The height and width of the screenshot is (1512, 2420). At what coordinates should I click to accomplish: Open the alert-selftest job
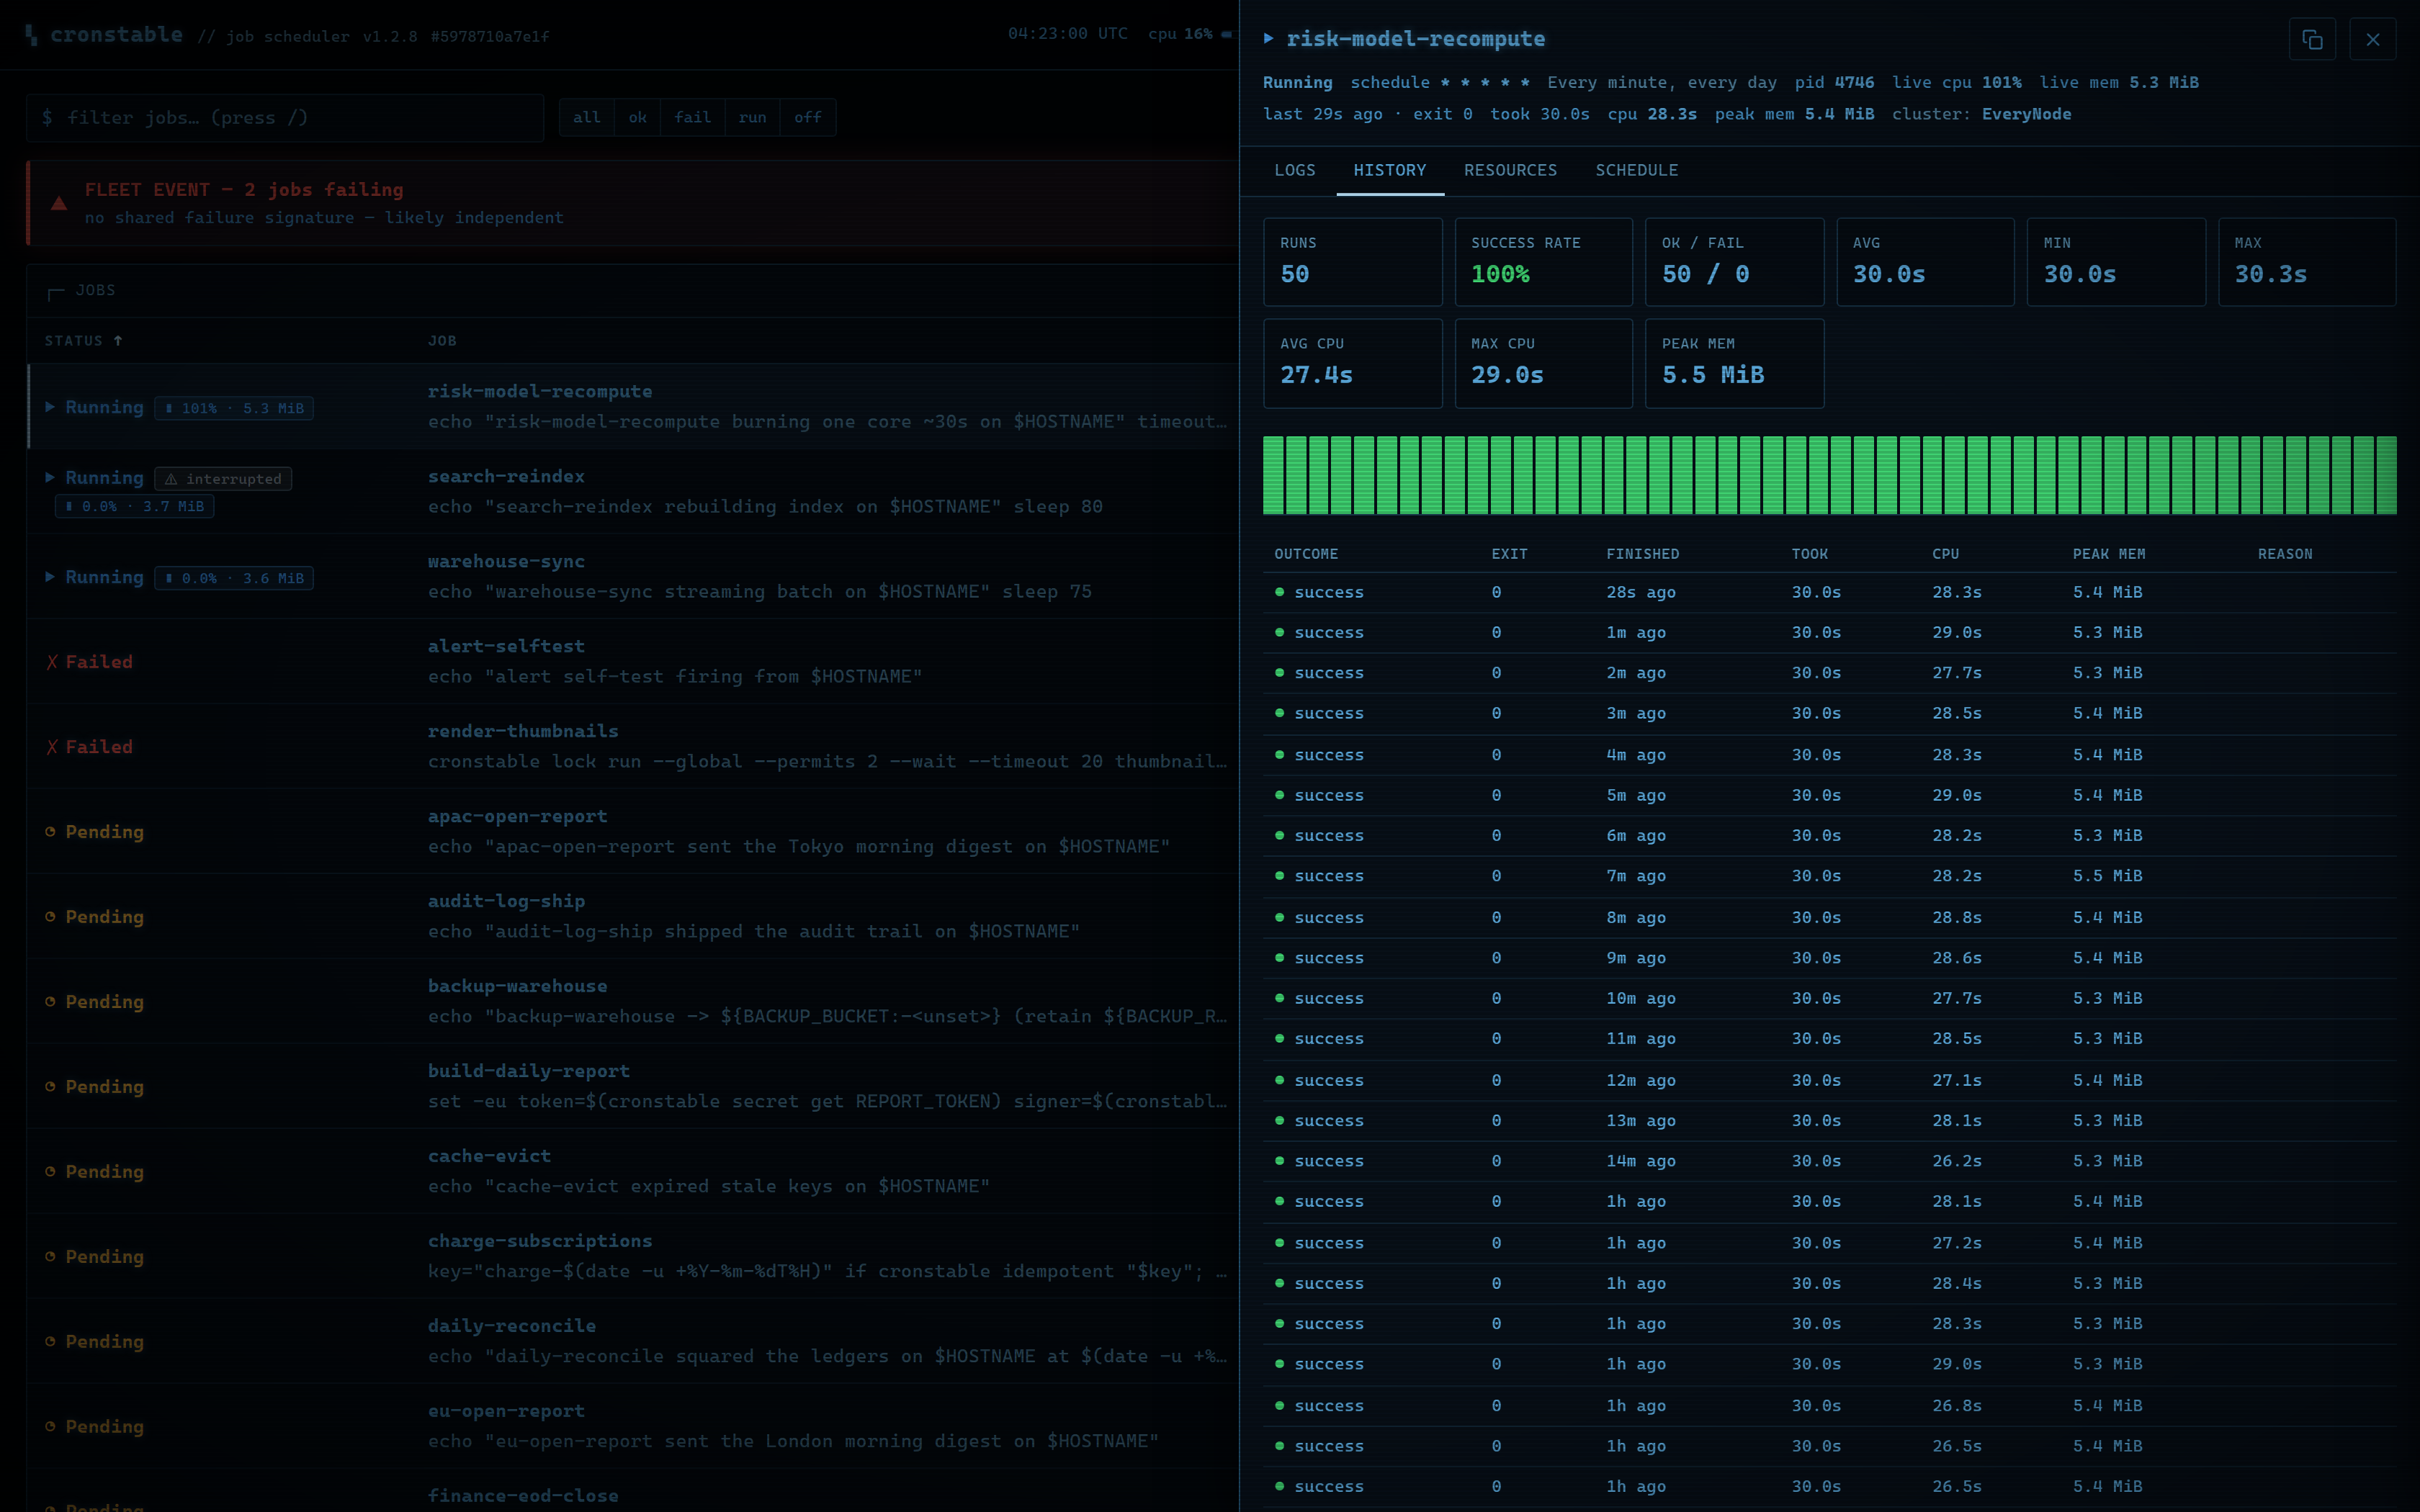click(x=506, y=646)
